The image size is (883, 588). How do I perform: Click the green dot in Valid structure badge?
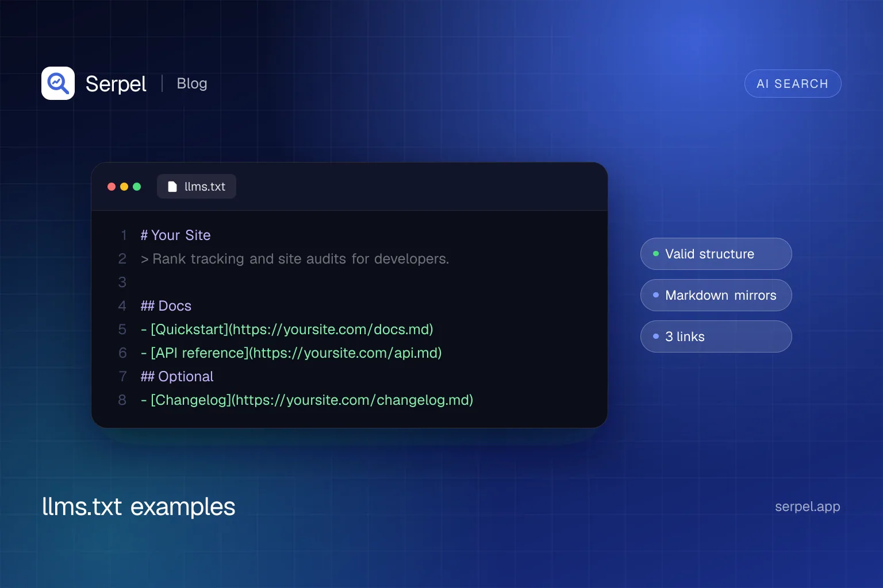tap(656, 254)
